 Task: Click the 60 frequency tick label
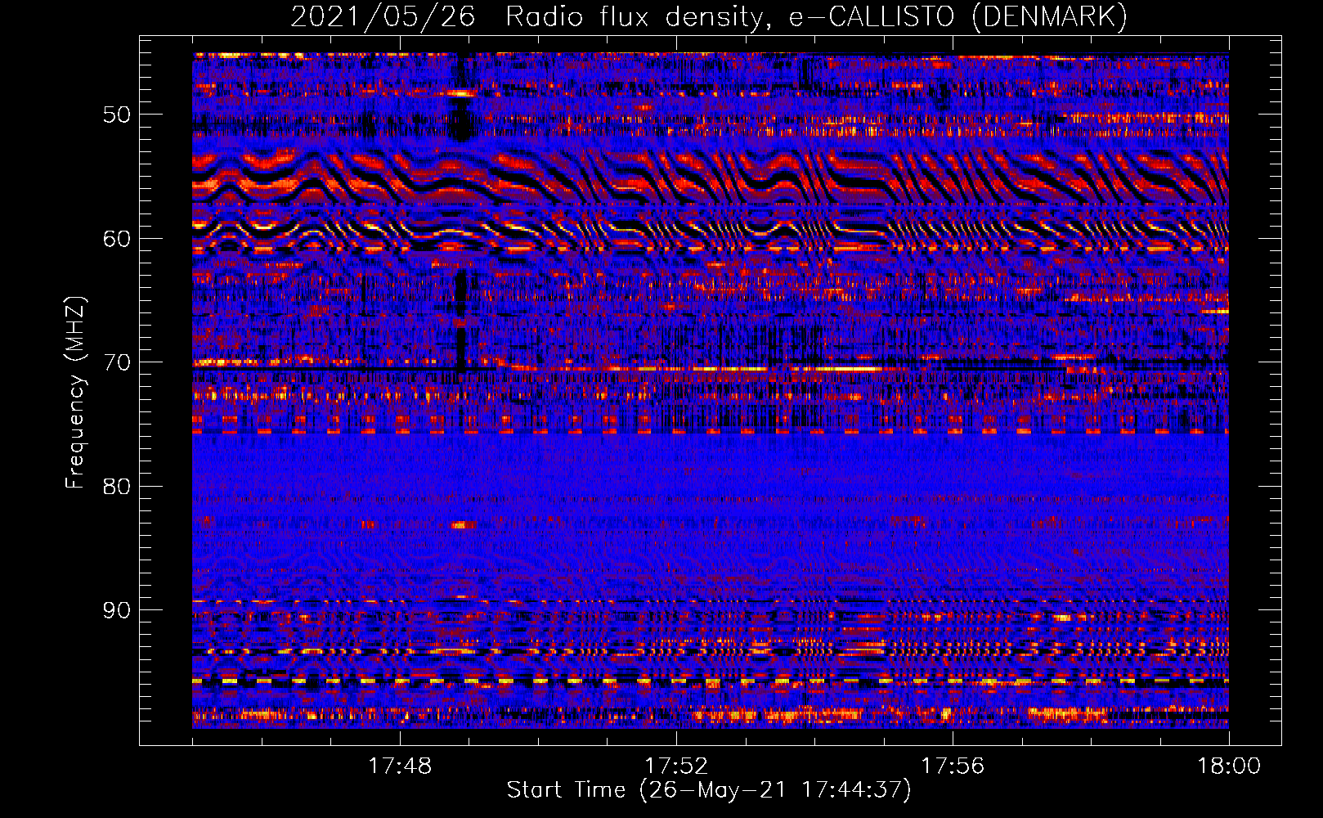[x=117, y=239]
